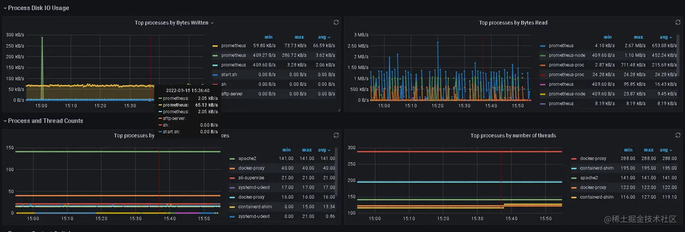Toggle prometheus-proc 711.48 kB/s series visibility
Screen dimensions: 685x232
[566, 65]
